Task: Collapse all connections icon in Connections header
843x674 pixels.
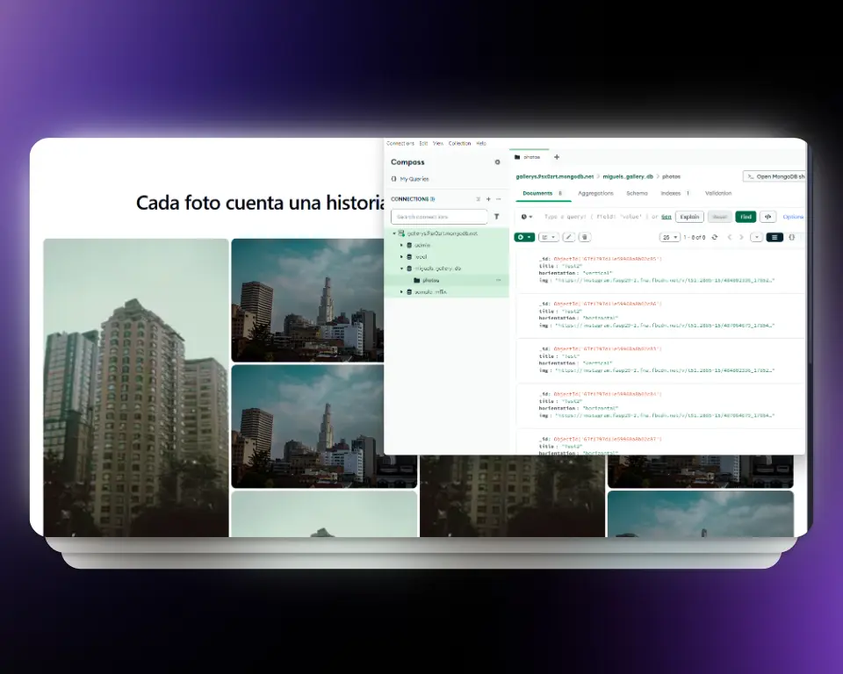Action: click(478, 199)
